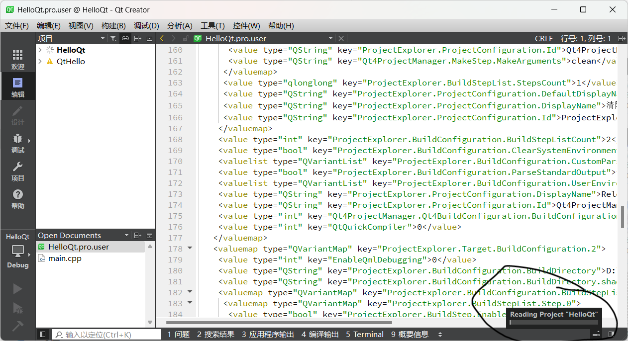
Task: Open the 分析(A) menu
Action: tap(180, 25)
